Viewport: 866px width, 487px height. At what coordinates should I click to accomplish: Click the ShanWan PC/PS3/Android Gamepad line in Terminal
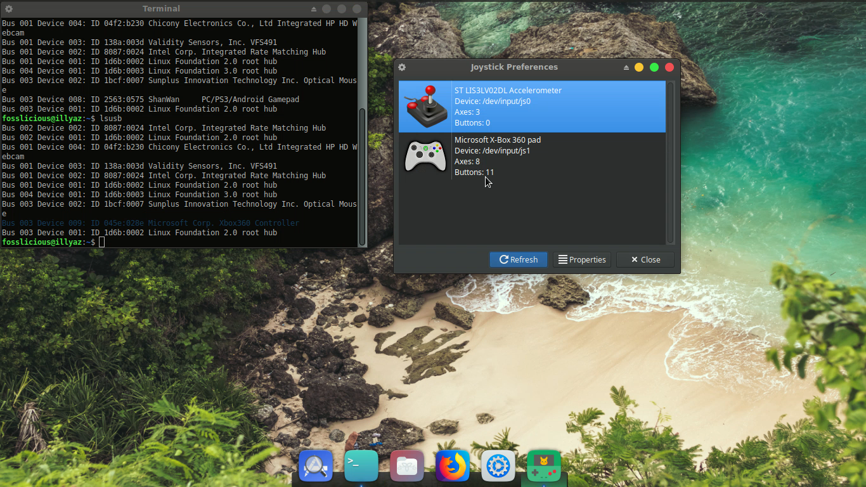coord(150,100)
